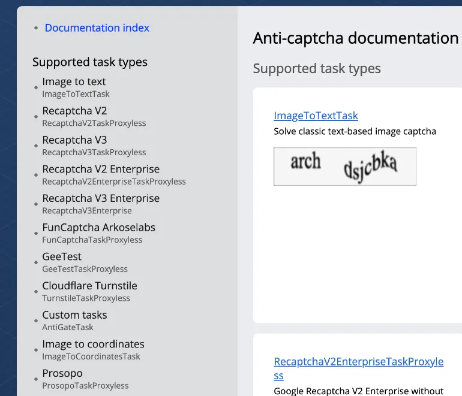Select ImageToCoordinatesTask subtitle text

click(91, 356)
